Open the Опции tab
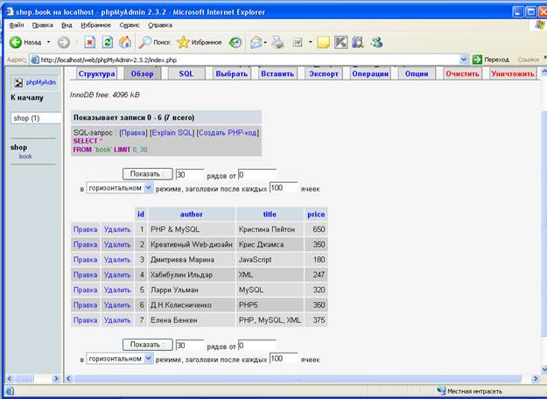547x399 pixels. [417, 73]
